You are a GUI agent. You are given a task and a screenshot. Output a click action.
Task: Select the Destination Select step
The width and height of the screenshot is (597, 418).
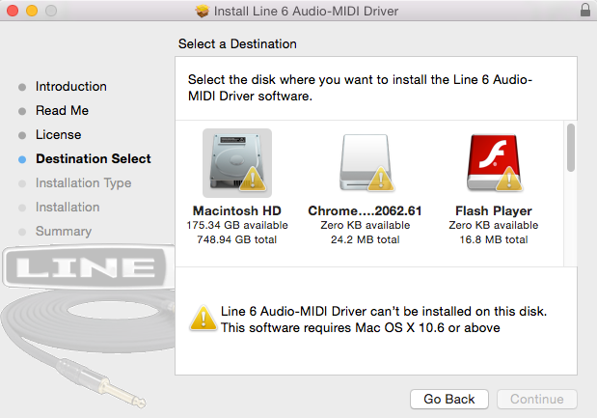pyautogui.click(x=94, y=159)
